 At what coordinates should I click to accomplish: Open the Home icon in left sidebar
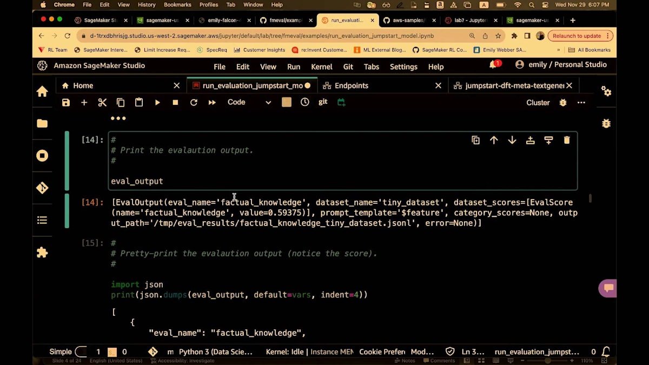42,91
